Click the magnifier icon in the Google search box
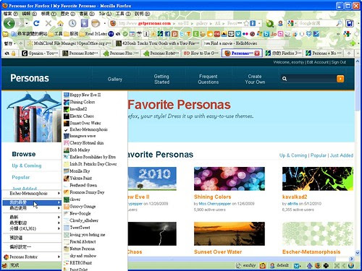The height and width of the screenshot is (271, 362). click(339, 23)
